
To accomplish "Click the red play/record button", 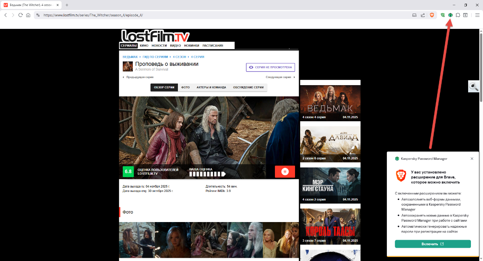I will [x=285, y=171].
